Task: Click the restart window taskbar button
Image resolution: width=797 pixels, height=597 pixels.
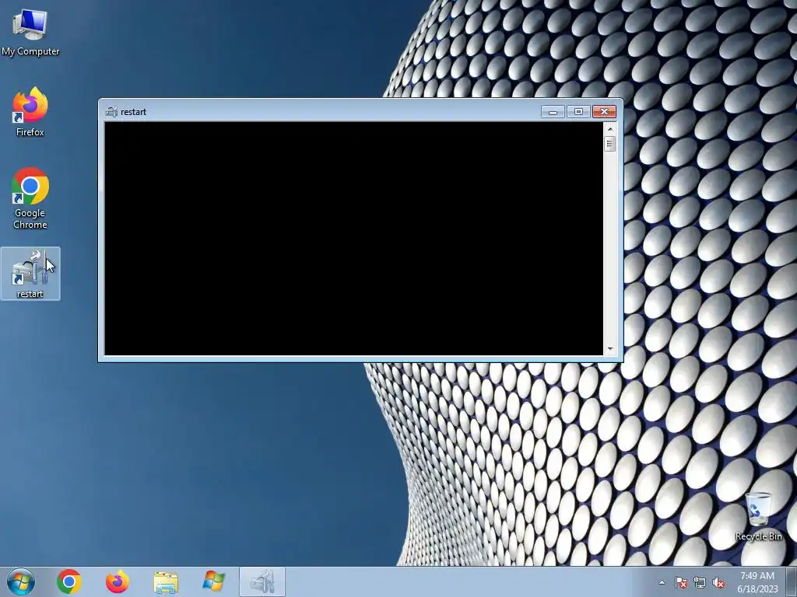Action: (x=262, y=581)
